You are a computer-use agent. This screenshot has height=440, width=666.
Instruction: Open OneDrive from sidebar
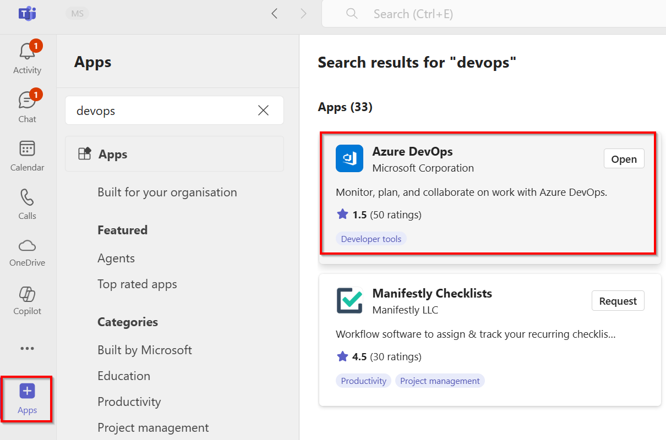pos(27,252)
